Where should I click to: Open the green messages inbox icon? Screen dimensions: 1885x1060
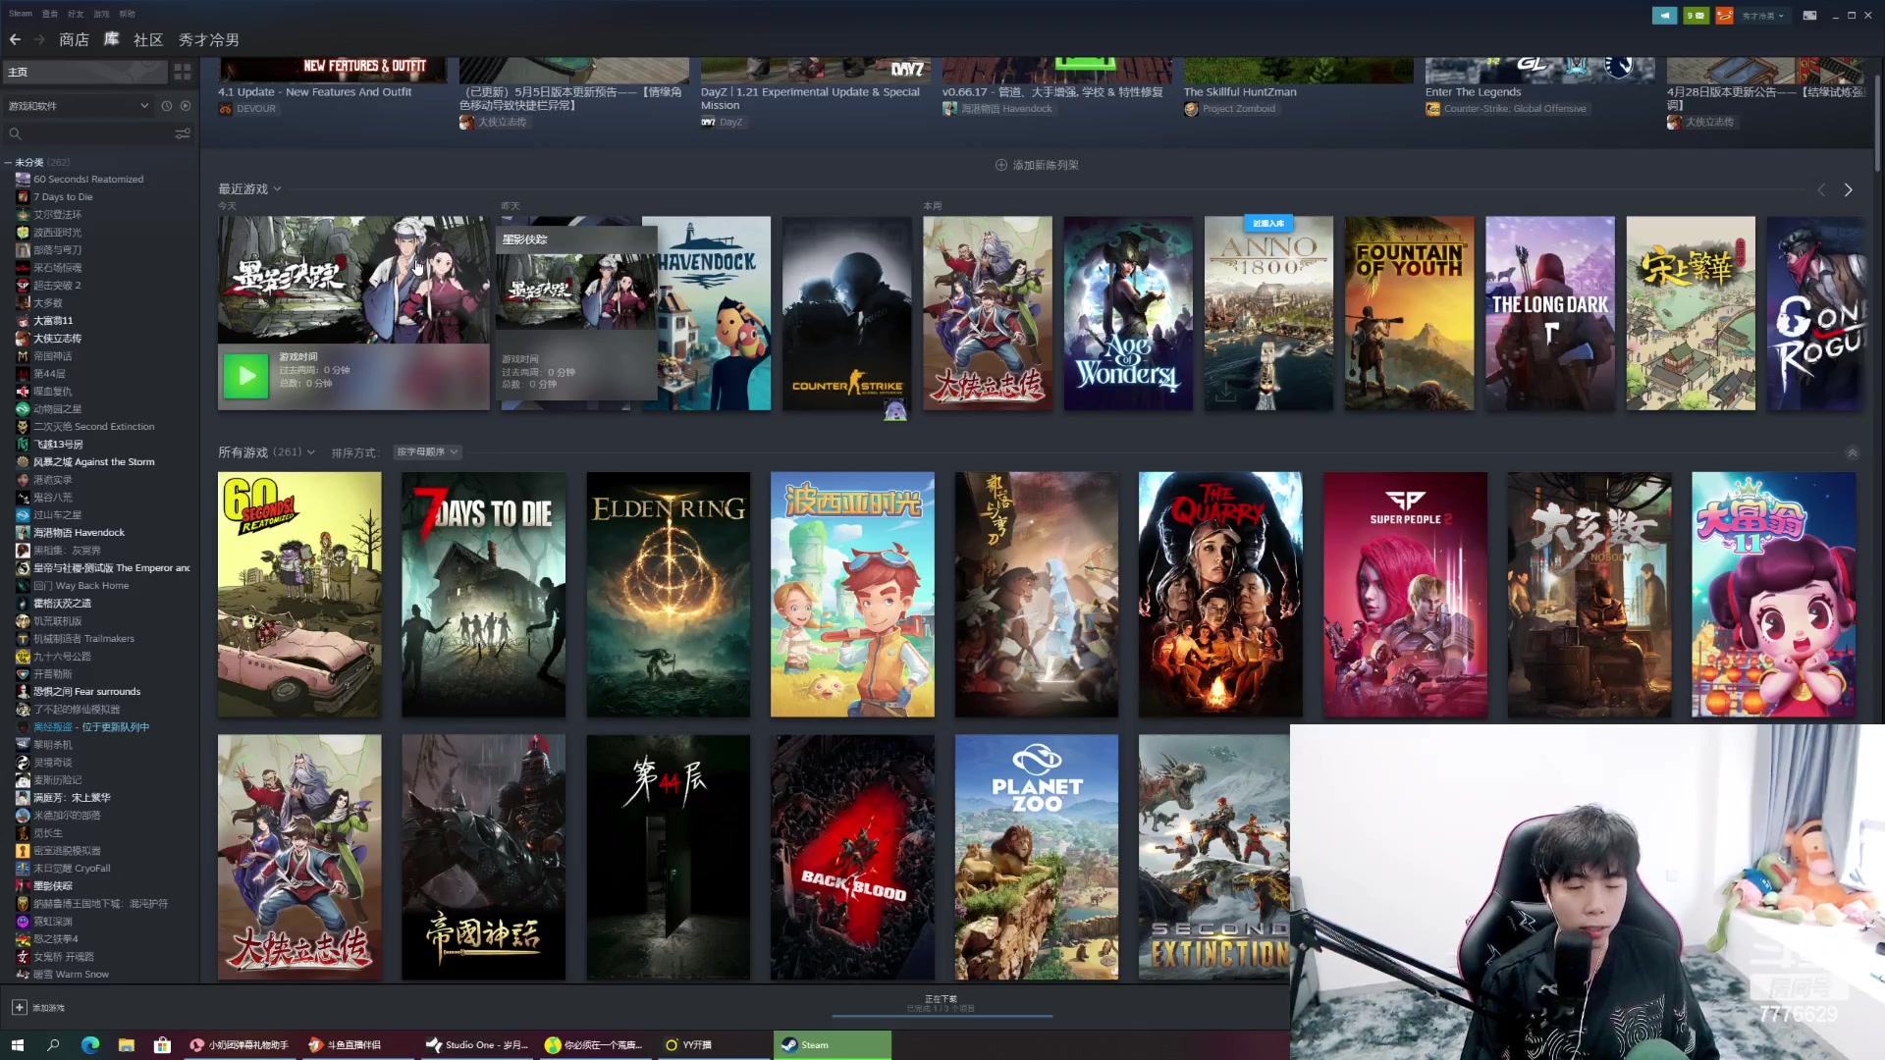pyautogui.click(x=1696, y=15)
